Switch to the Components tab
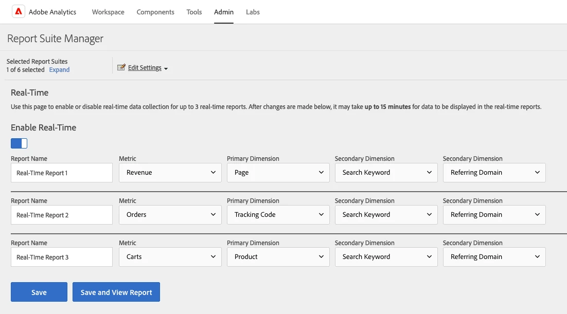Image resolution: width=567 pixels, height=314 pixels. 155,12
